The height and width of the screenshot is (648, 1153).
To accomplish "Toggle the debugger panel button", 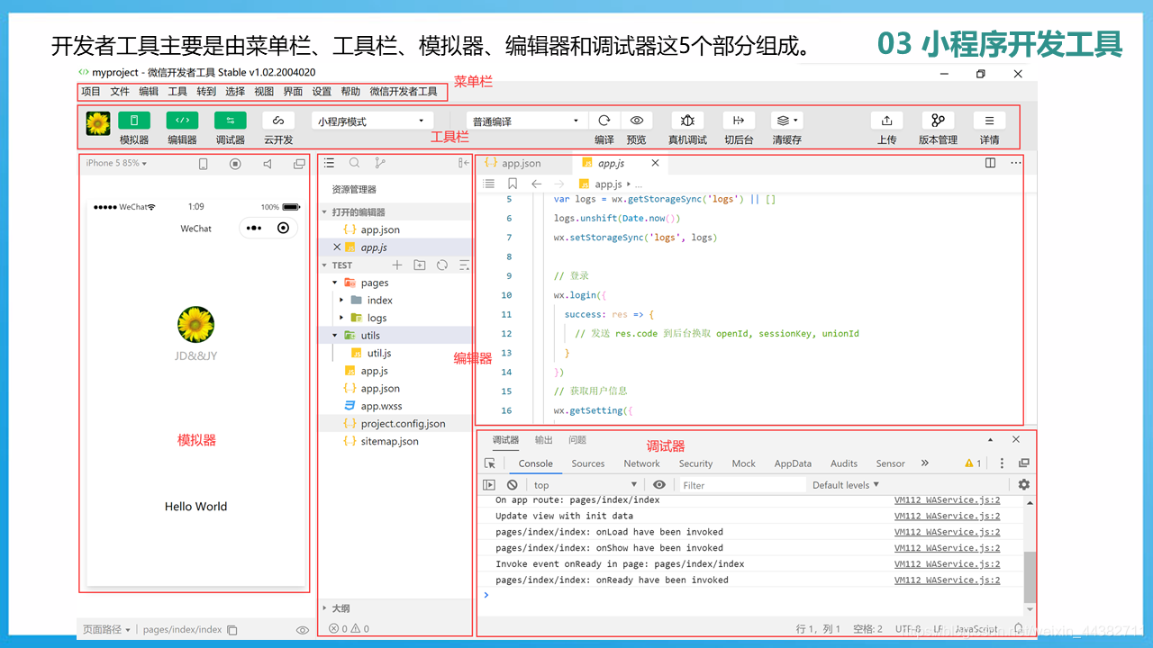I will [230, 121].
